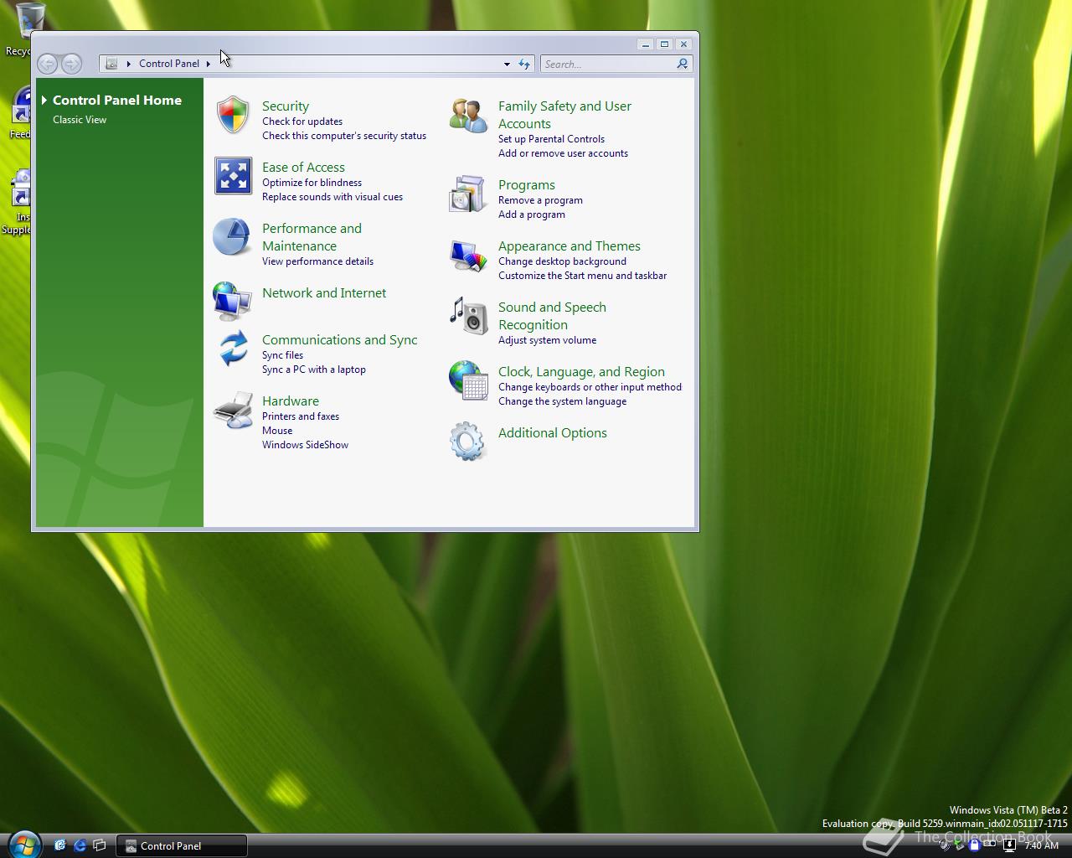1072x858 pixels.
Task: Click Change the system language
Action: pos(562,401)
